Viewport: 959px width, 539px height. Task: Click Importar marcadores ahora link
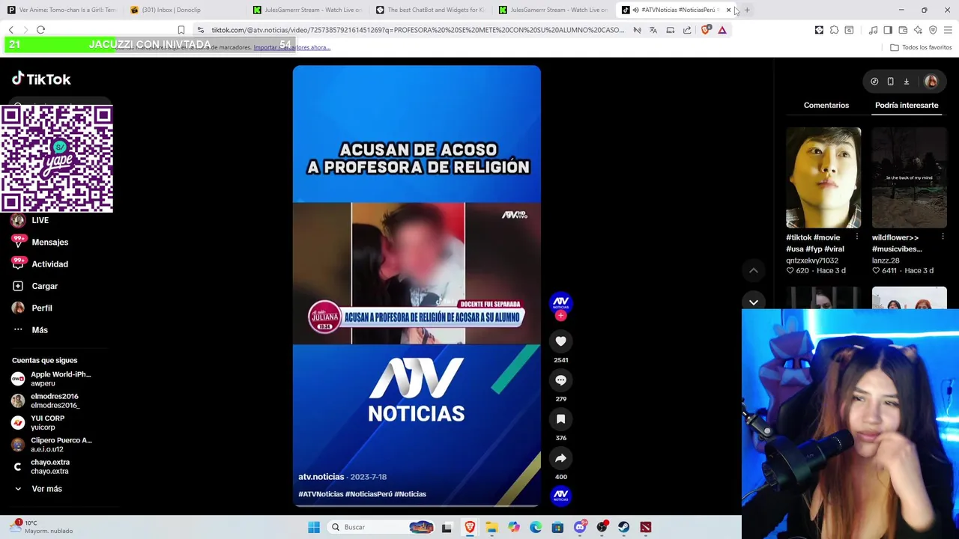[x=291, y=47]
